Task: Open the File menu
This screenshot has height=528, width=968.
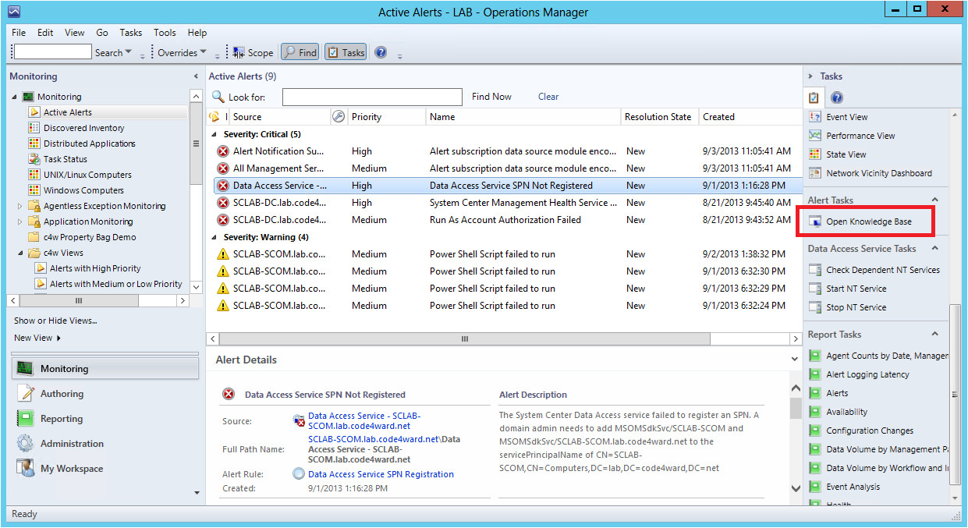Action: coord(19,33)
